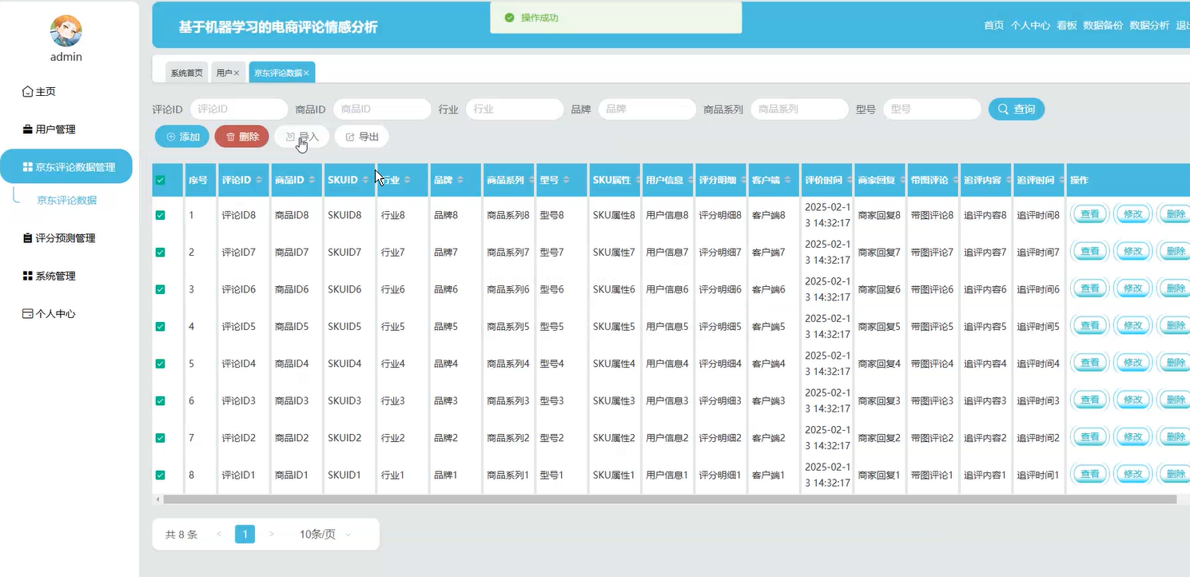Open 看板 in top navigation
1190x577 pixels.
1067,26
